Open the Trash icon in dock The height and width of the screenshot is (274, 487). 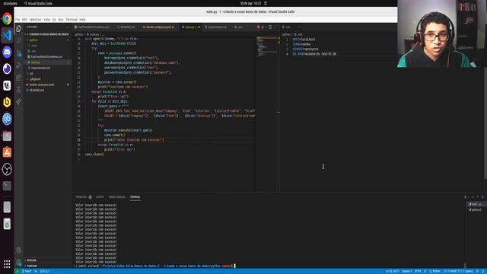[7, 224]
